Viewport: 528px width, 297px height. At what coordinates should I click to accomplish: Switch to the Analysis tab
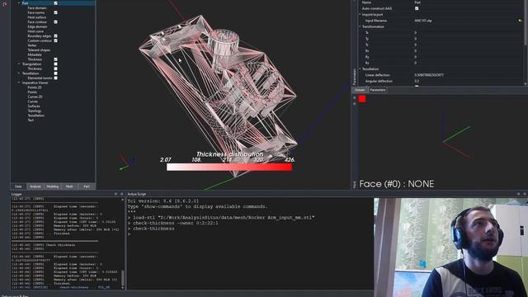click(35, 186)
